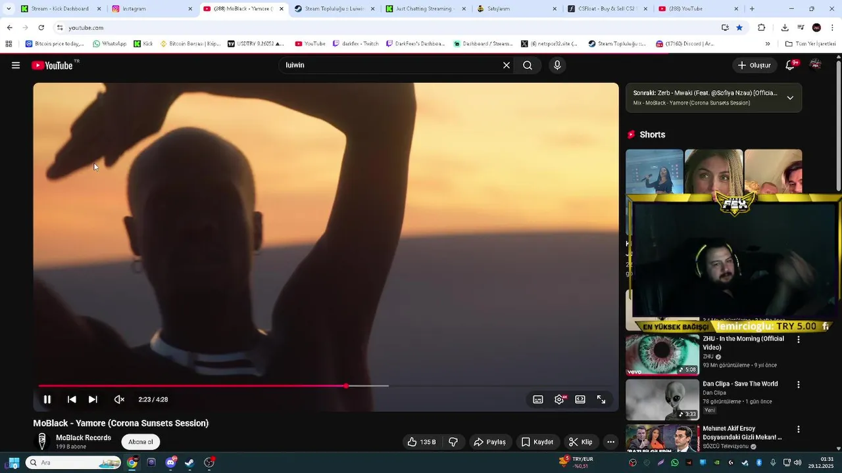The height and width of the screenshot is (473, 842).
Task: Enter full screen mode
Action: [x=601, y=399]
